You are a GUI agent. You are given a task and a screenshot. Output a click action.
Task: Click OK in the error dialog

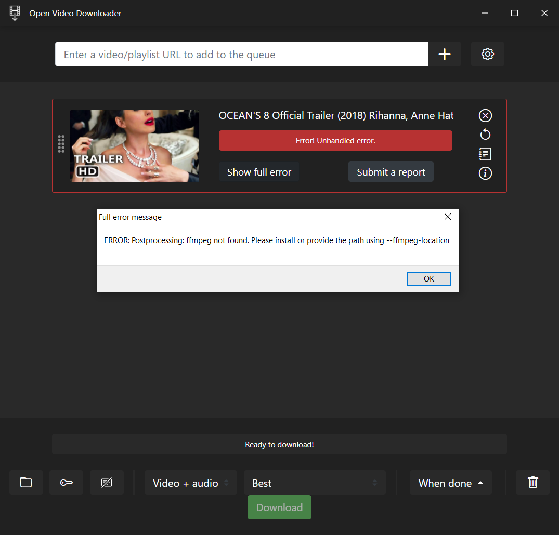[x=429, y=278]
